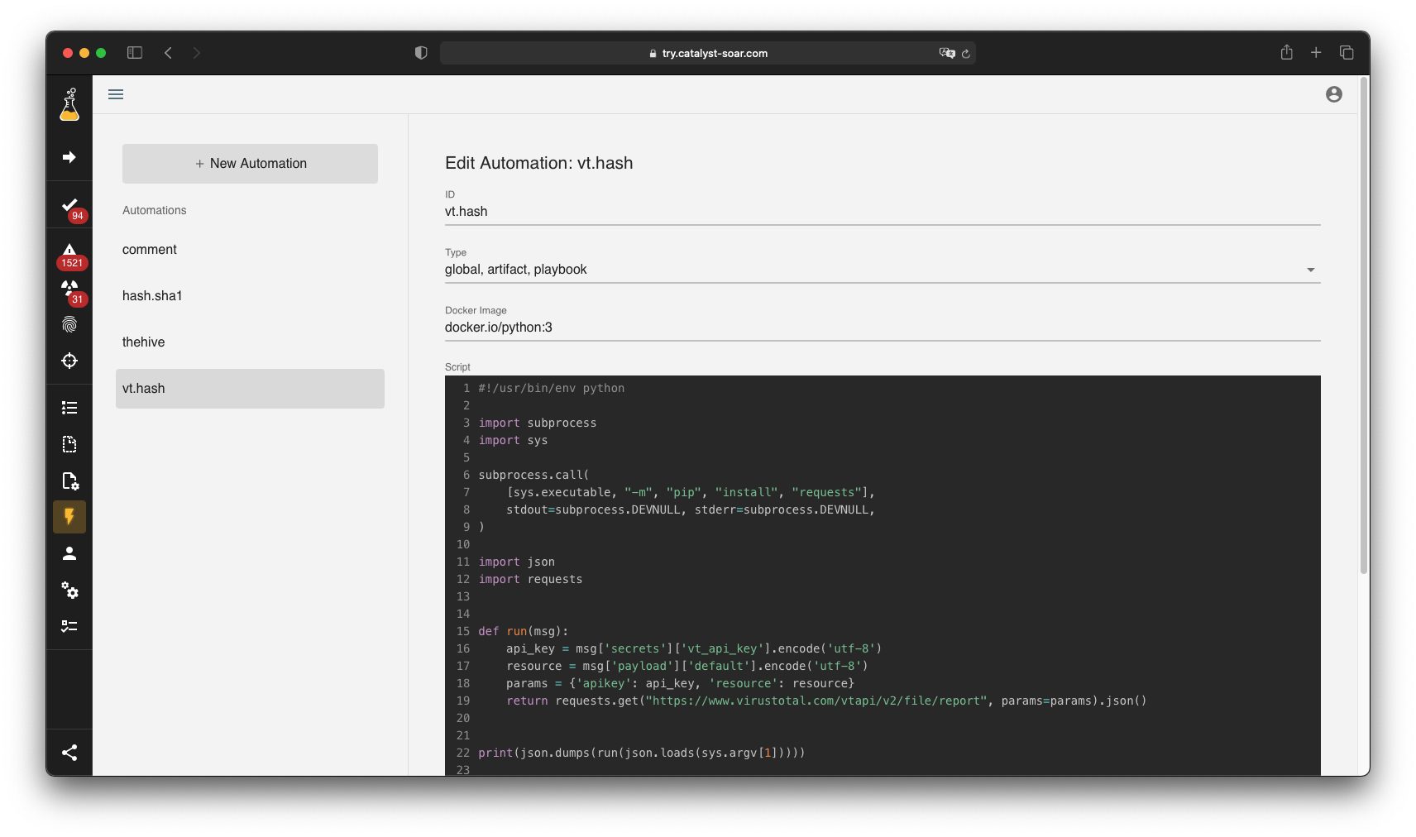Toggle the hamburger navigation menu
1416x837 pixels.
pos(116,94)
